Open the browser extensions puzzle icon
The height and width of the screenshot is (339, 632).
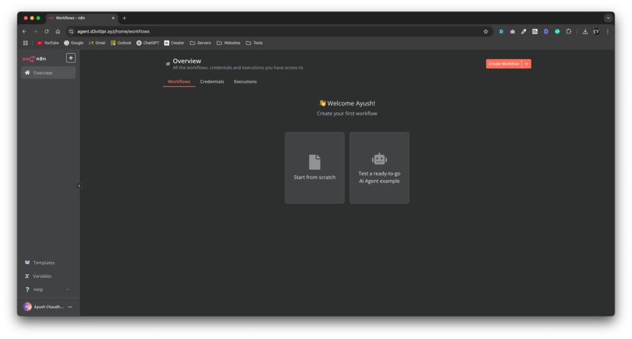point(568,31)
